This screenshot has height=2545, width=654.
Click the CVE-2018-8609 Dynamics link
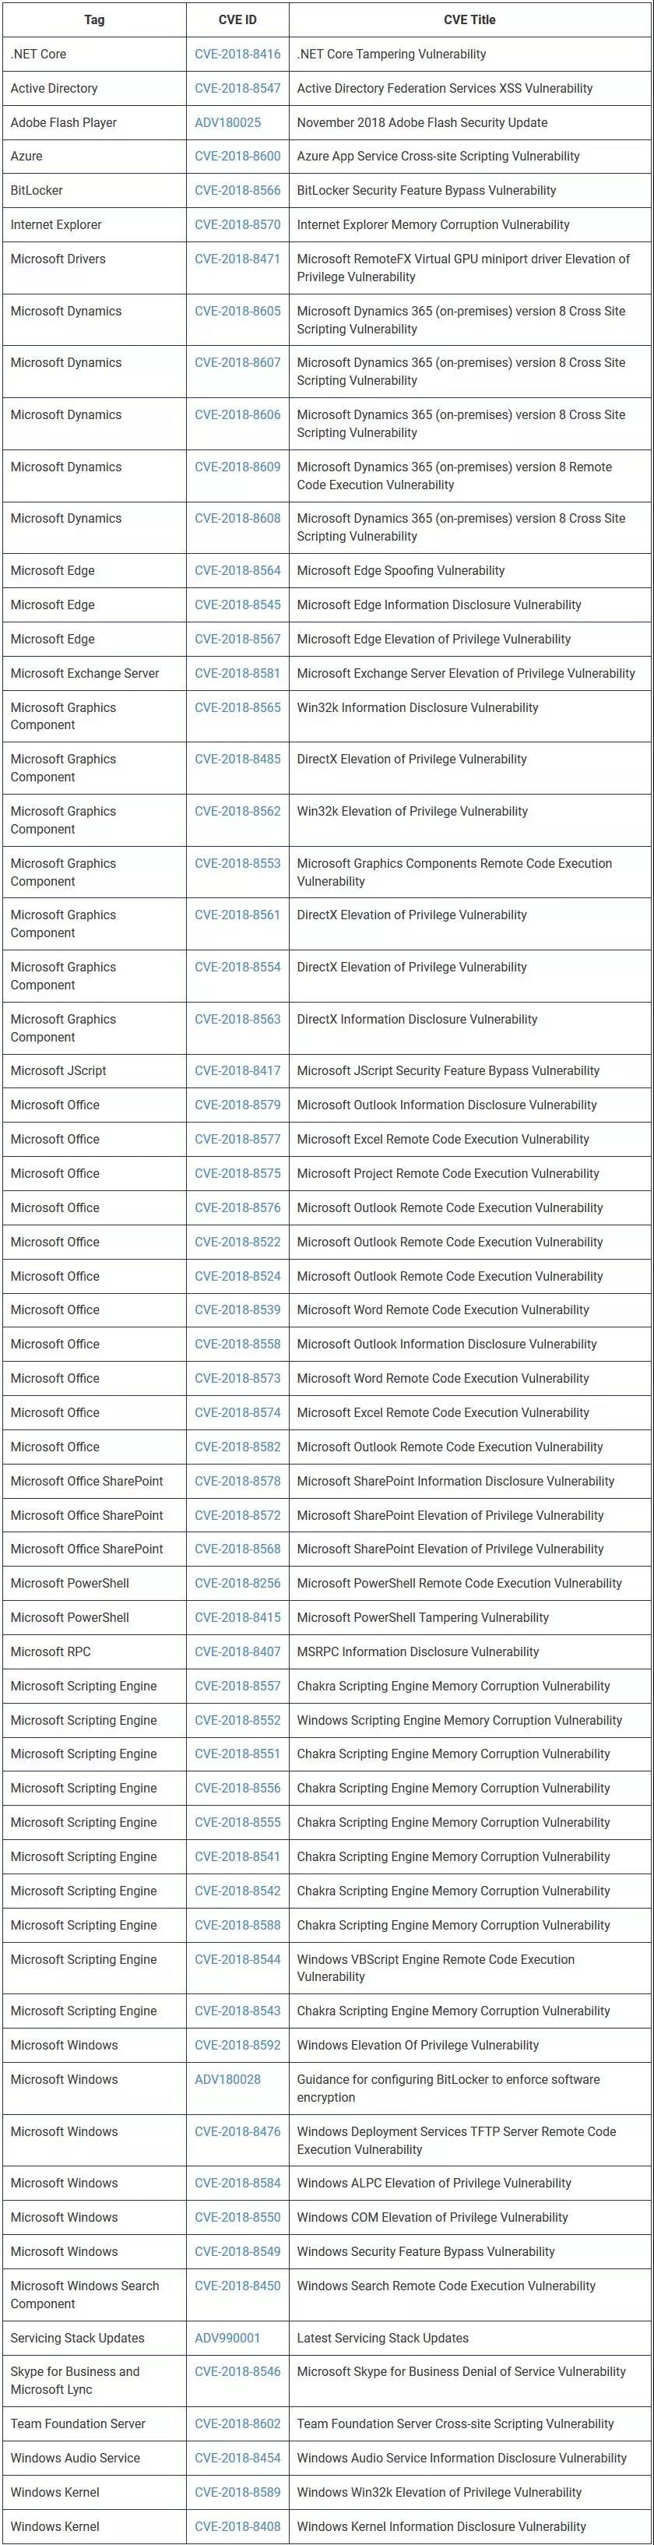coord(237,467)
